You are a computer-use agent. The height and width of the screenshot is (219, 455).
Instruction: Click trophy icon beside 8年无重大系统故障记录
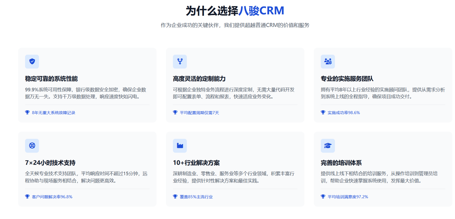pos(27,113)
